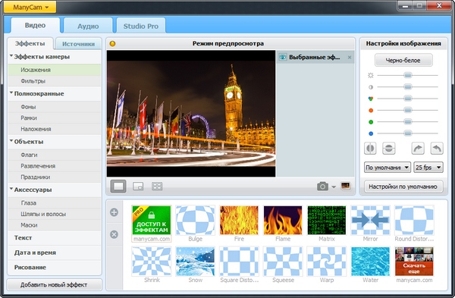Toggle the eye icon for selected effects
The width and height of the screenshot is (455, 298).
283,57
